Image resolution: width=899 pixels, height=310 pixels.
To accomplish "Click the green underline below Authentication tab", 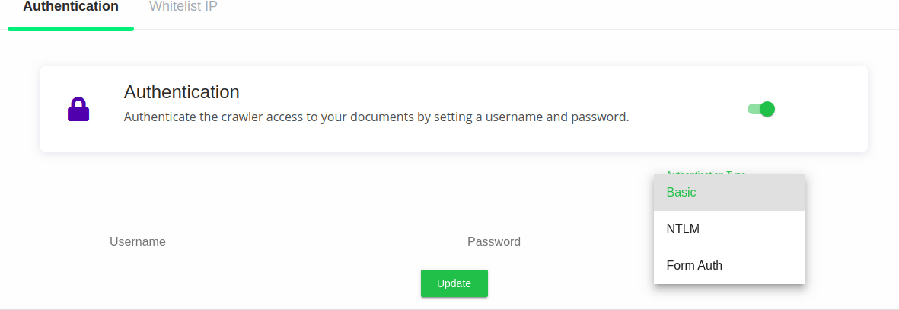I will [71, 29].
